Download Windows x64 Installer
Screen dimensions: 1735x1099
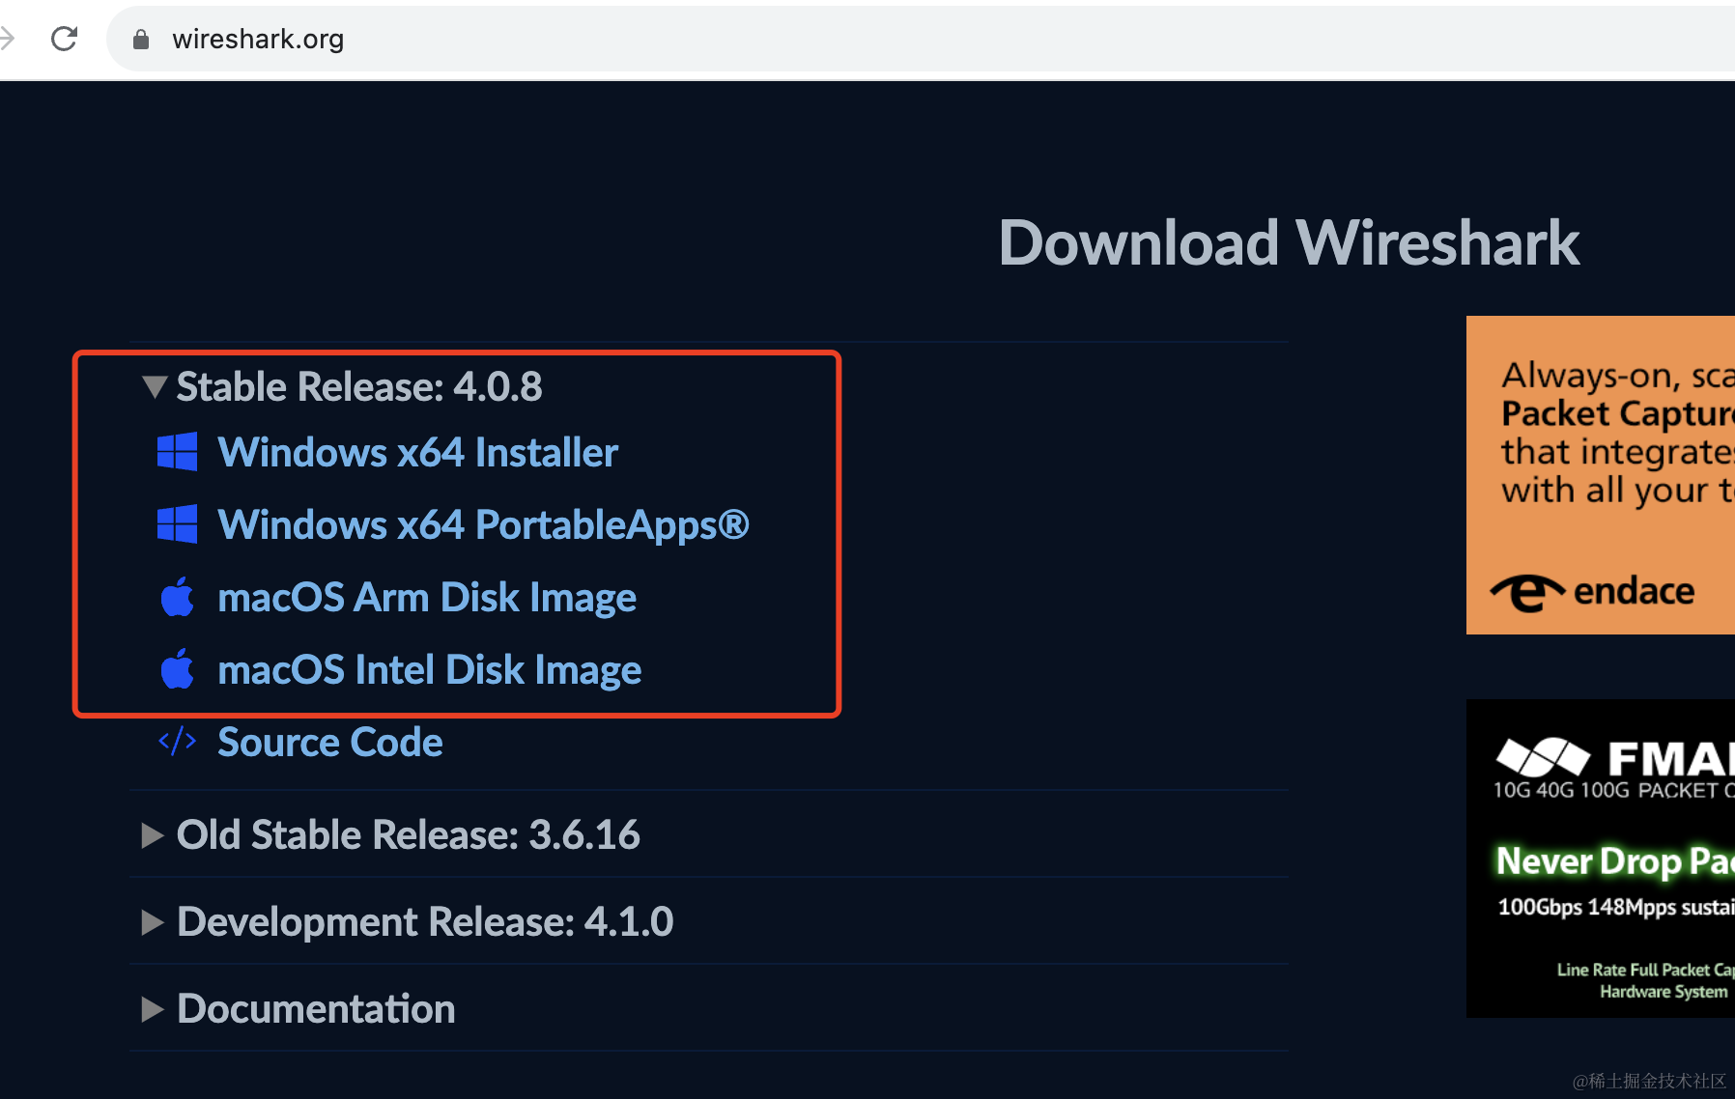(x=417, y=452)
